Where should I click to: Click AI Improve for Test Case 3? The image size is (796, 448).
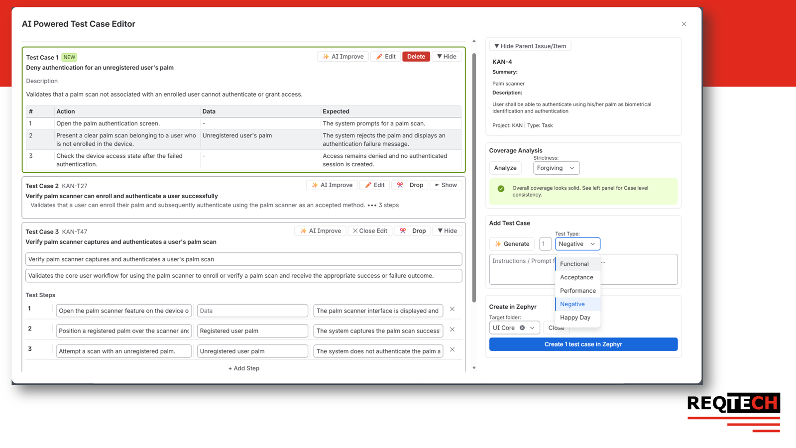321,231
